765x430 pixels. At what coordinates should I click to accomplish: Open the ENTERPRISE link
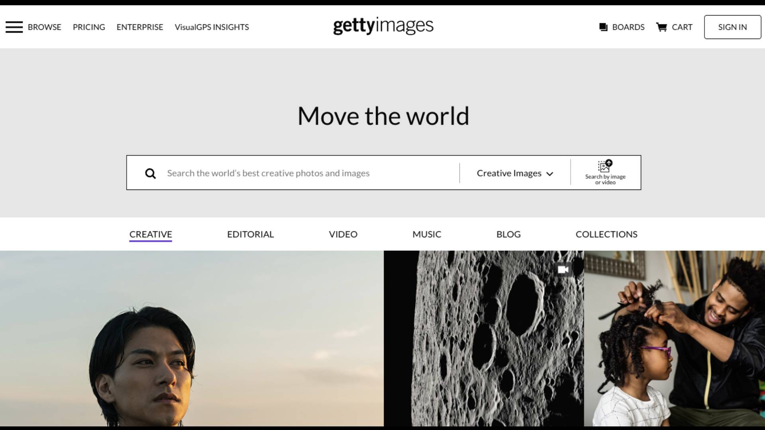140,27
